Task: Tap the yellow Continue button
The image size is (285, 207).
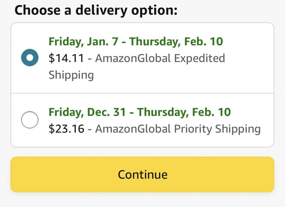Action: tap(142, 174)
